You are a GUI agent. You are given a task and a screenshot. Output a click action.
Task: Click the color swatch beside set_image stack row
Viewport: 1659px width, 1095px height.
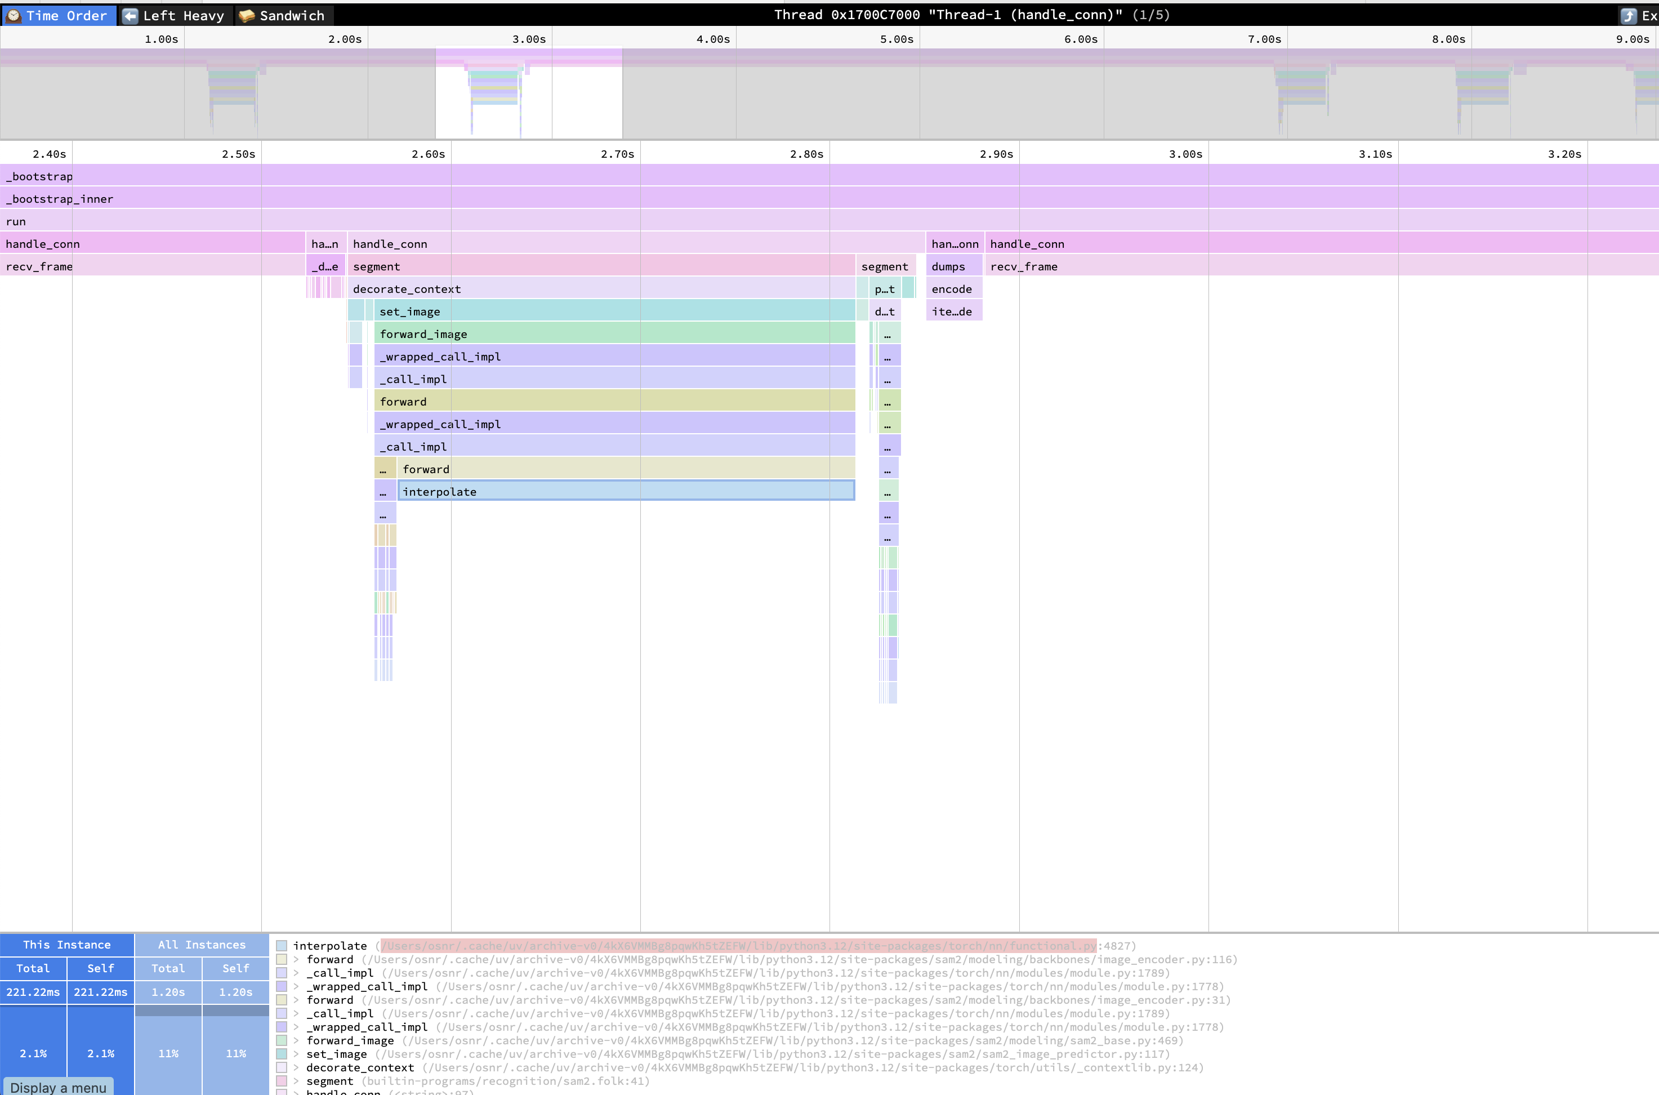[x=282, y=1054]
